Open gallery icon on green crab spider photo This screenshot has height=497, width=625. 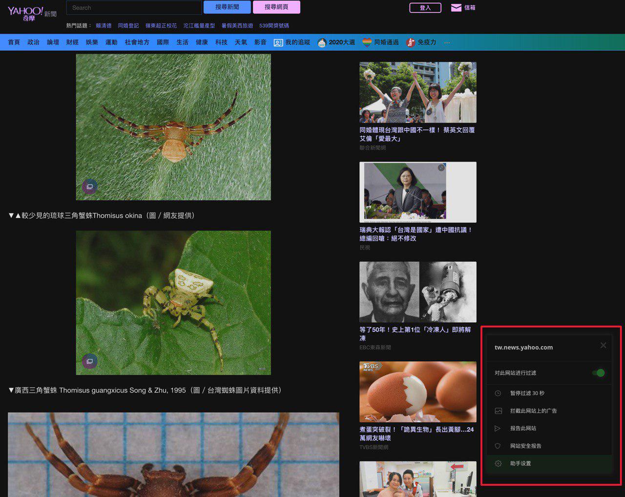coord(89,361)
